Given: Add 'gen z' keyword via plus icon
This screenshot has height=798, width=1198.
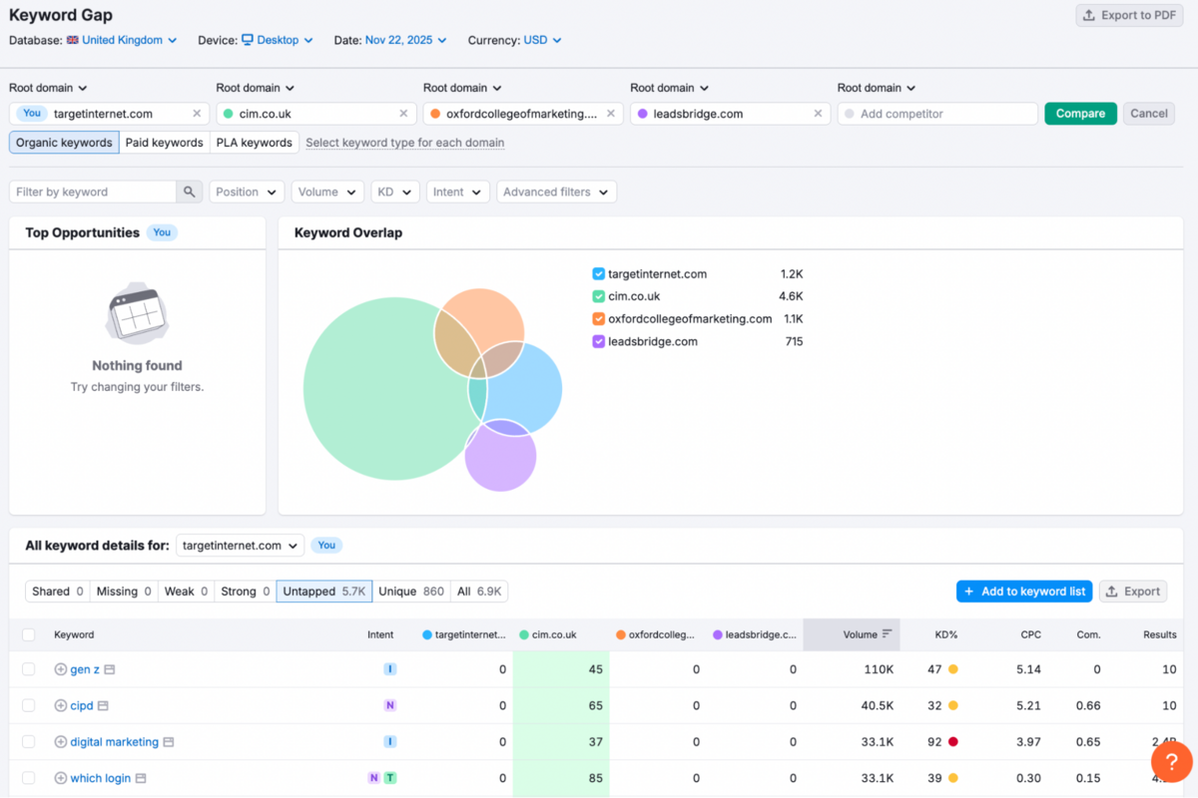Looking at the screenshot, I should 60,669.
